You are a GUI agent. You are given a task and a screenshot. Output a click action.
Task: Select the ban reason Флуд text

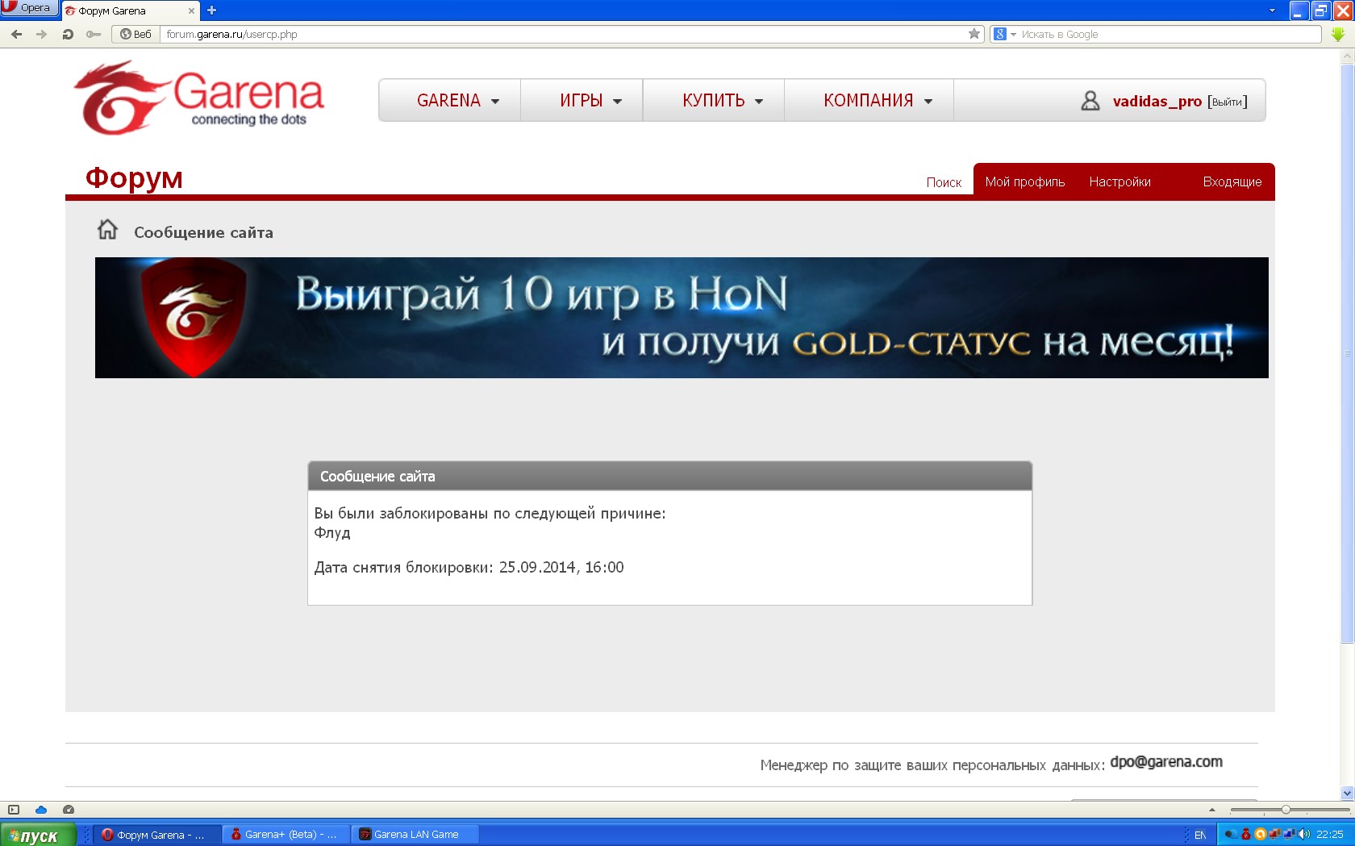coord(332,533)
